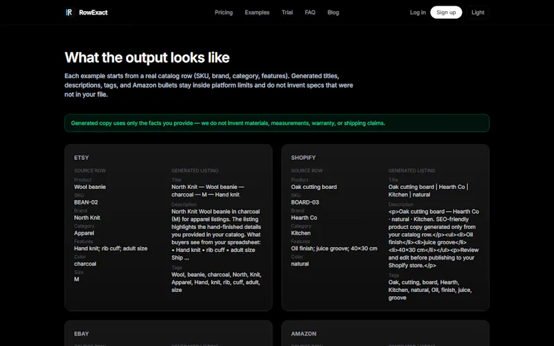The image size is (554, 346).
Task: Click the Shopify GENERATED LISTING label
Action: point(411,170)
